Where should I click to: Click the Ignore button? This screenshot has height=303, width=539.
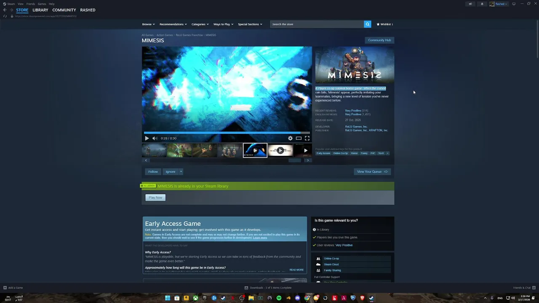(x=170, y=171)
